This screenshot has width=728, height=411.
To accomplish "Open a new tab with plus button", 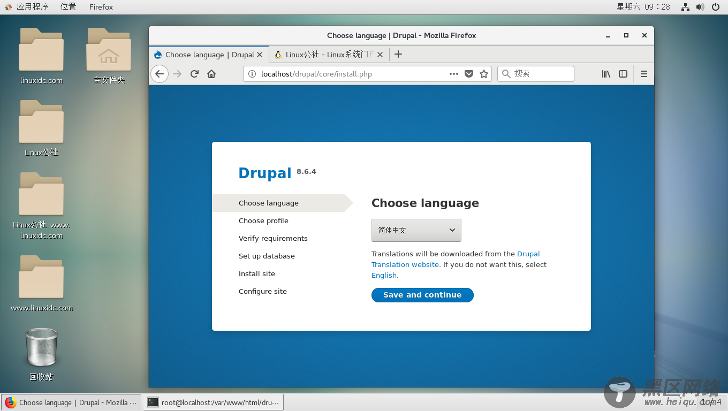I will point(398,54).
